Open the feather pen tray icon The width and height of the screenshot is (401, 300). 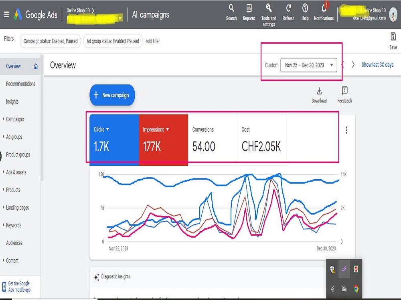344,269
